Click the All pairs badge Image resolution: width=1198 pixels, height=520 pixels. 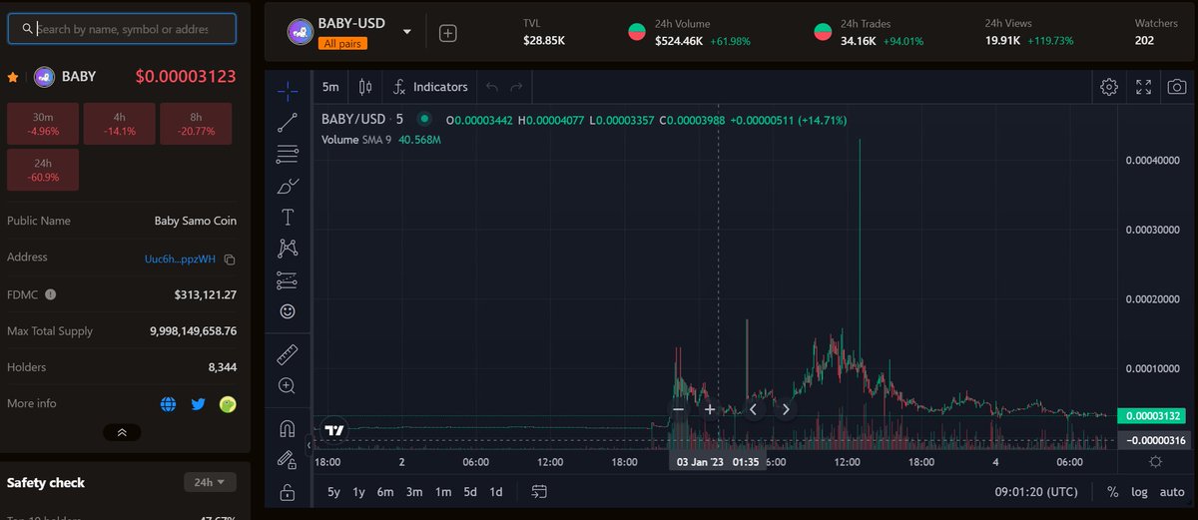point(342,43)
